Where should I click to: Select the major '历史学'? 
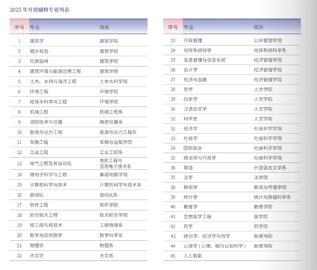click(191, 99)
